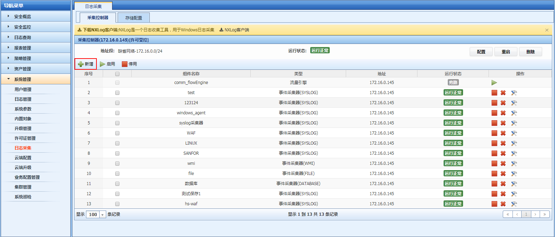Expand the 安全概览 navigation section

[22, 16]
